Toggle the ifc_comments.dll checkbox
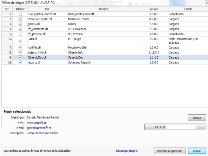 pos(20,29)
